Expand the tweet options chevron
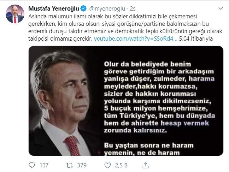Viewport: 229px width, 172px height. point(221,8)
